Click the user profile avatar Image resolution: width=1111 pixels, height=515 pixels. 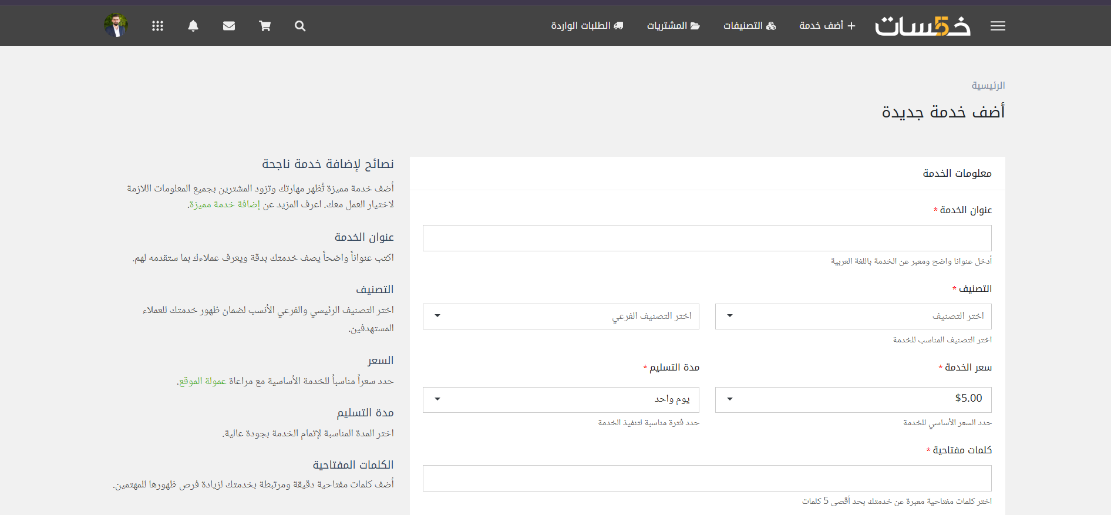[116, 25]
